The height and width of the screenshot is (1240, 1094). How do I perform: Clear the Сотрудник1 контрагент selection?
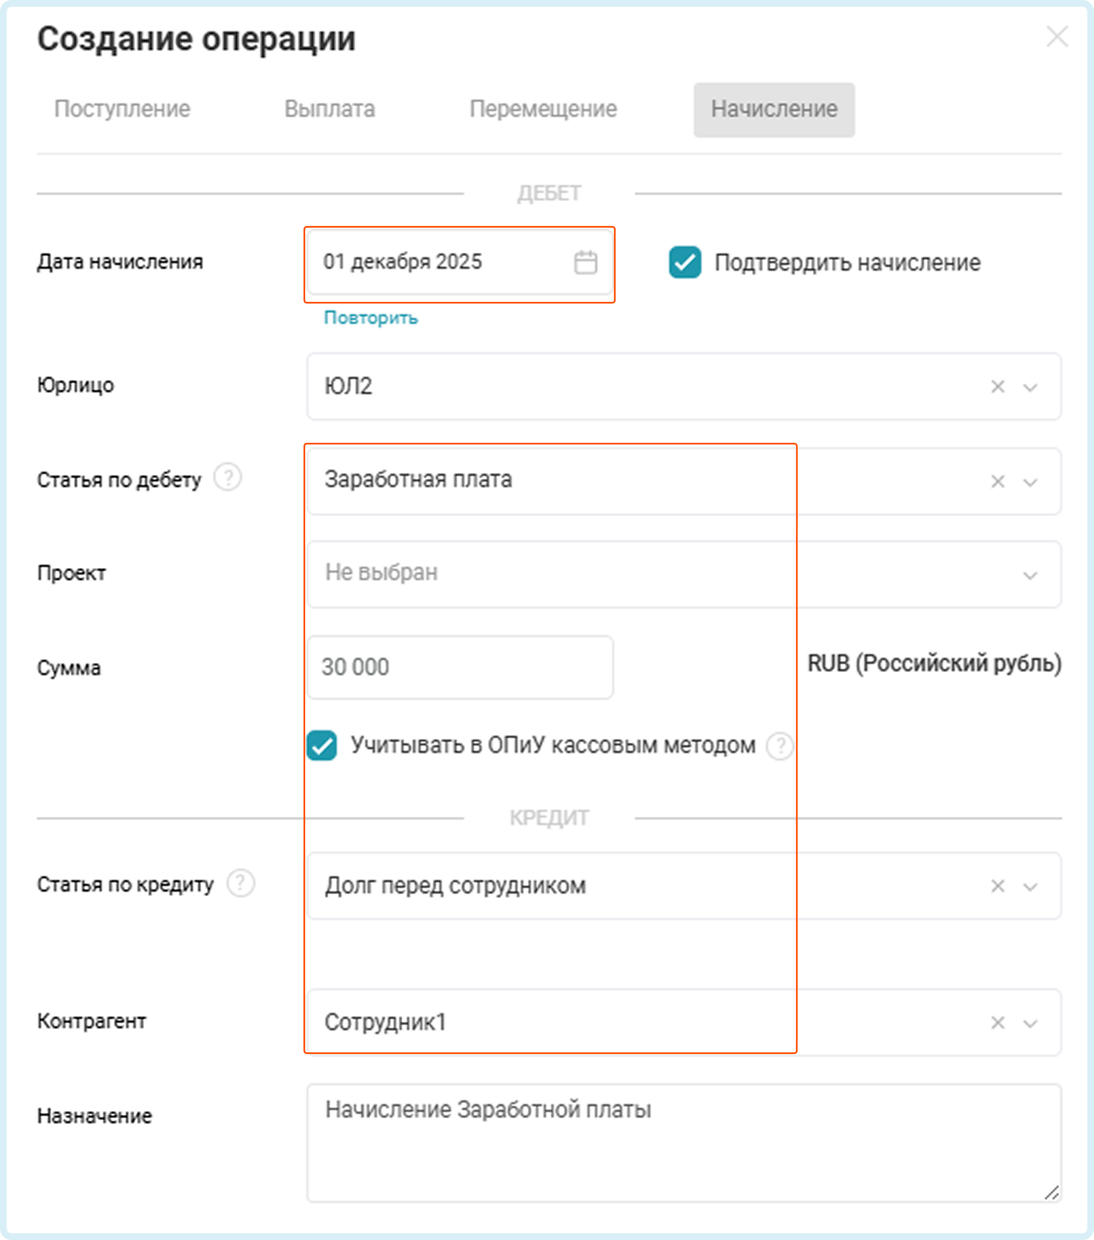(998, 1023)
